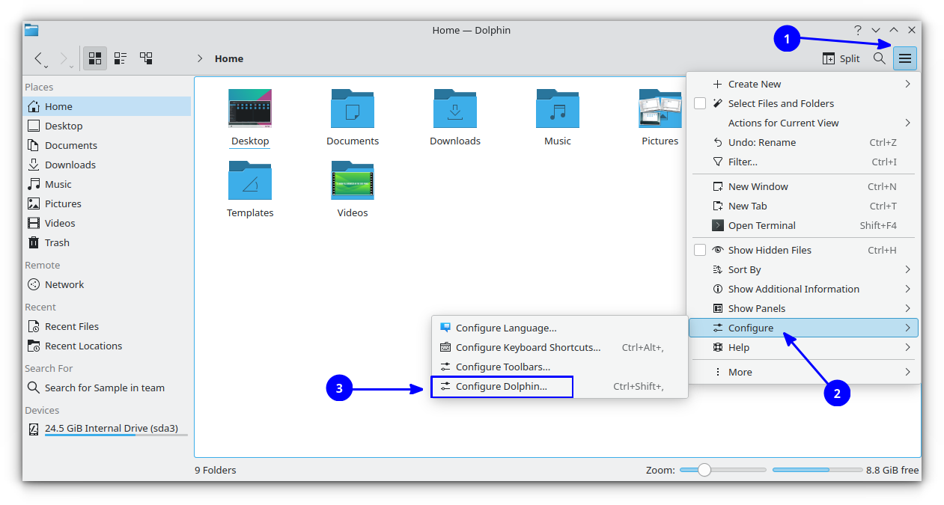The image size is (944, 505).
Task: Adjust the Zoom slider
Action: (x=704, y=470)
